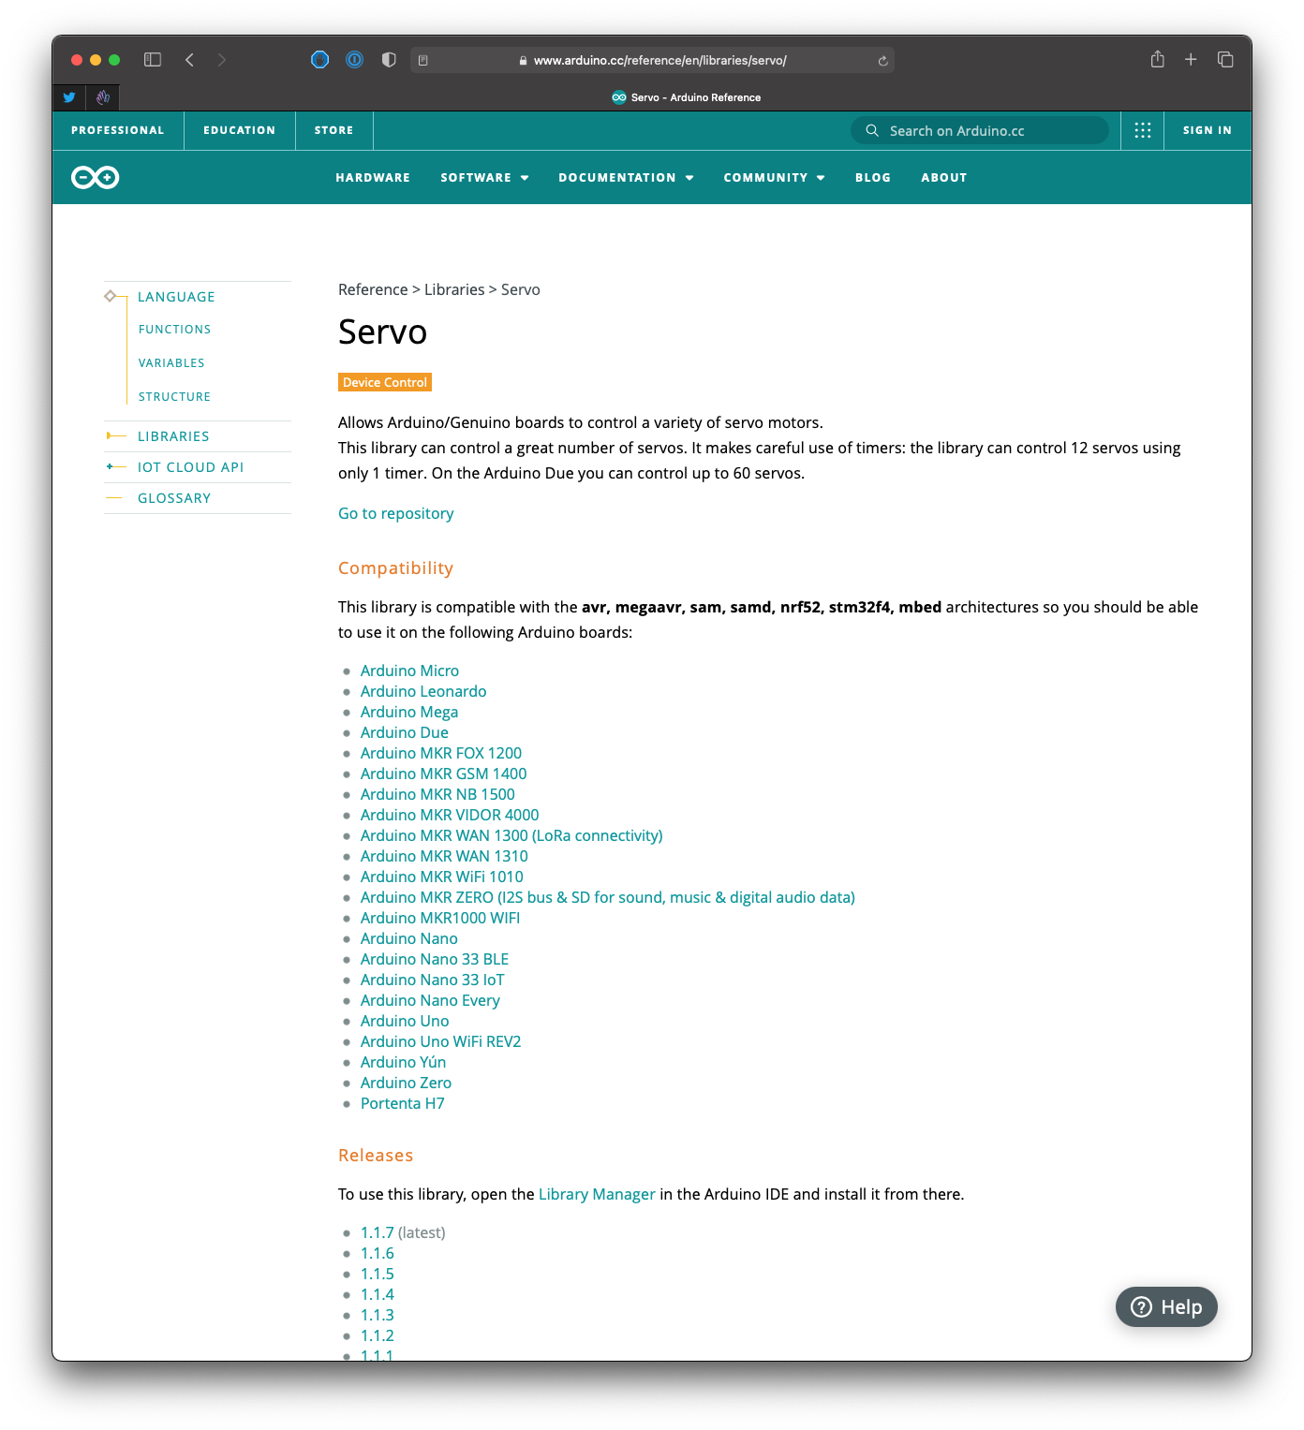Show the tab overview grid
1304x1430 pixels.
[1224, 60]
